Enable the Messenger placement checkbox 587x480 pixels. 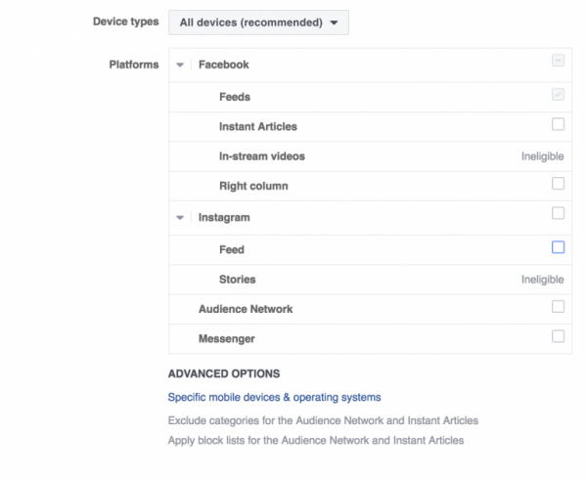[x=558, y=336]
